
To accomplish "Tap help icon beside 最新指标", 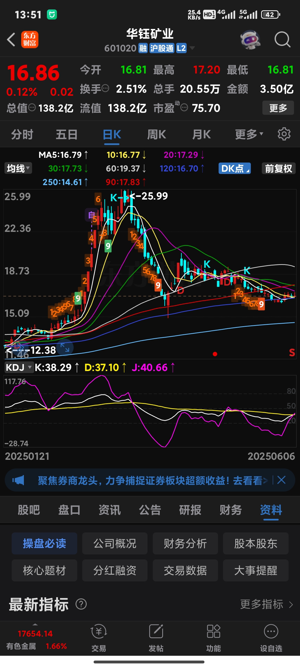I will pos(81,604).
